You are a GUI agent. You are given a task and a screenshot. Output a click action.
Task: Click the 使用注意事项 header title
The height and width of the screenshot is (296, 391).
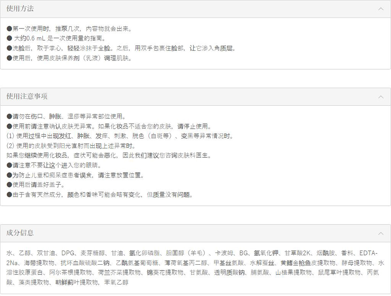tap(27, 96)
